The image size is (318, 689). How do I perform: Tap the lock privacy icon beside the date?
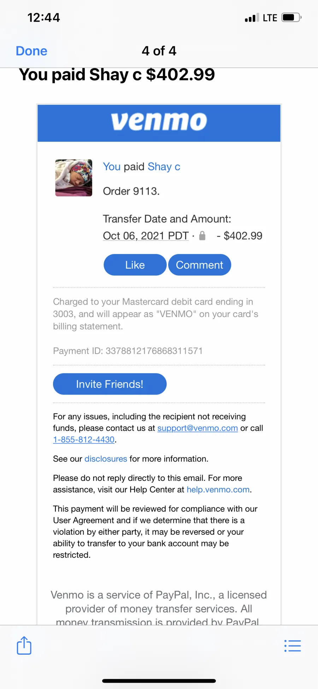coord(202,236)
